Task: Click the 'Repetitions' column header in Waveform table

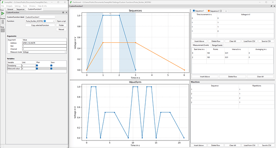Action: coord(257,86)
